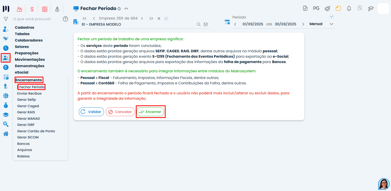391x191 pixels.
Task: Click the 'O que você procura?' search field
Action: 32,19
